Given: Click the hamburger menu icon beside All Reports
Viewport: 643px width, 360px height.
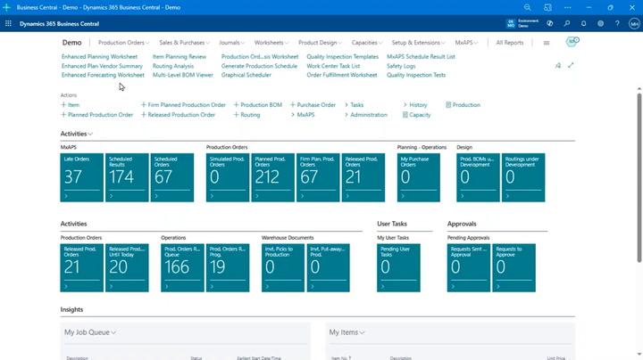Looking at the screenshot, I should (x=547, y=43).
